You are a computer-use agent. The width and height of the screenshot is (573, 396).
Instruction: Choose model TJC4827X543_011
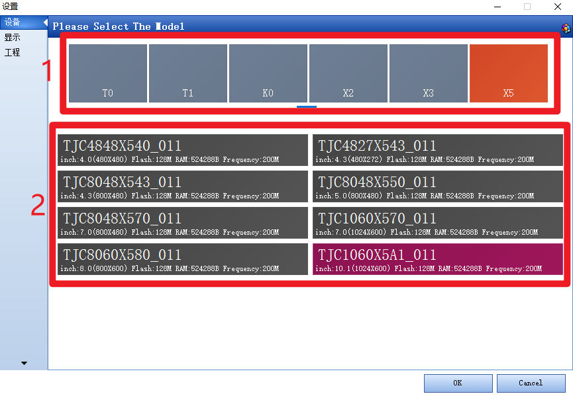coord(438,150)
